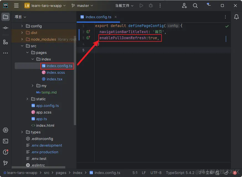Expand the static folder
Image resolution: width=242 pixels, height=177 pixels.
(x=27, y=99)
